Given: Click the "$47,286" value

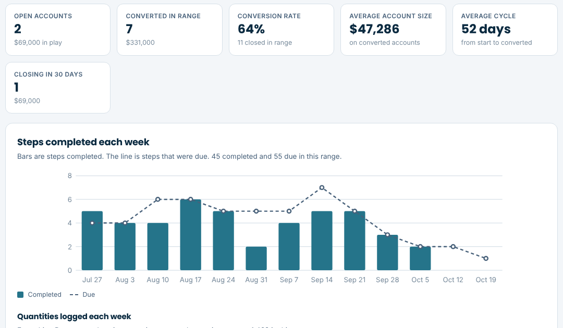Looking at the screenshot, I should [x=374, y=29].
